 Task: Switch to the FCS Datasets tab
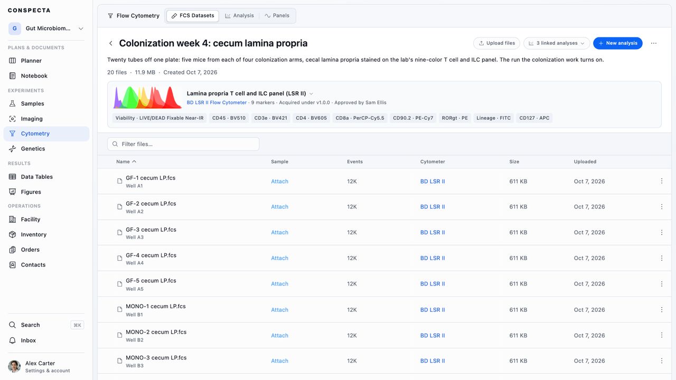pos(193,16)
